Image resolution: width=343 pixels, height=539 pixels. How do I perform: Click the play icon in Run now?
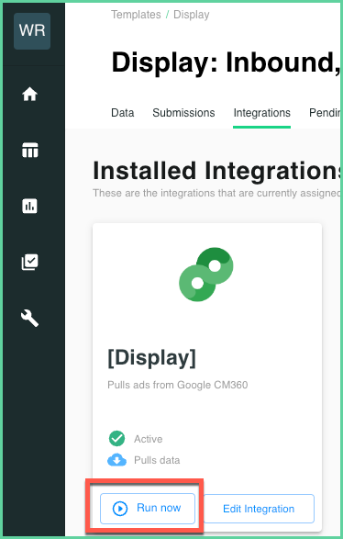(x=120, y=508)
